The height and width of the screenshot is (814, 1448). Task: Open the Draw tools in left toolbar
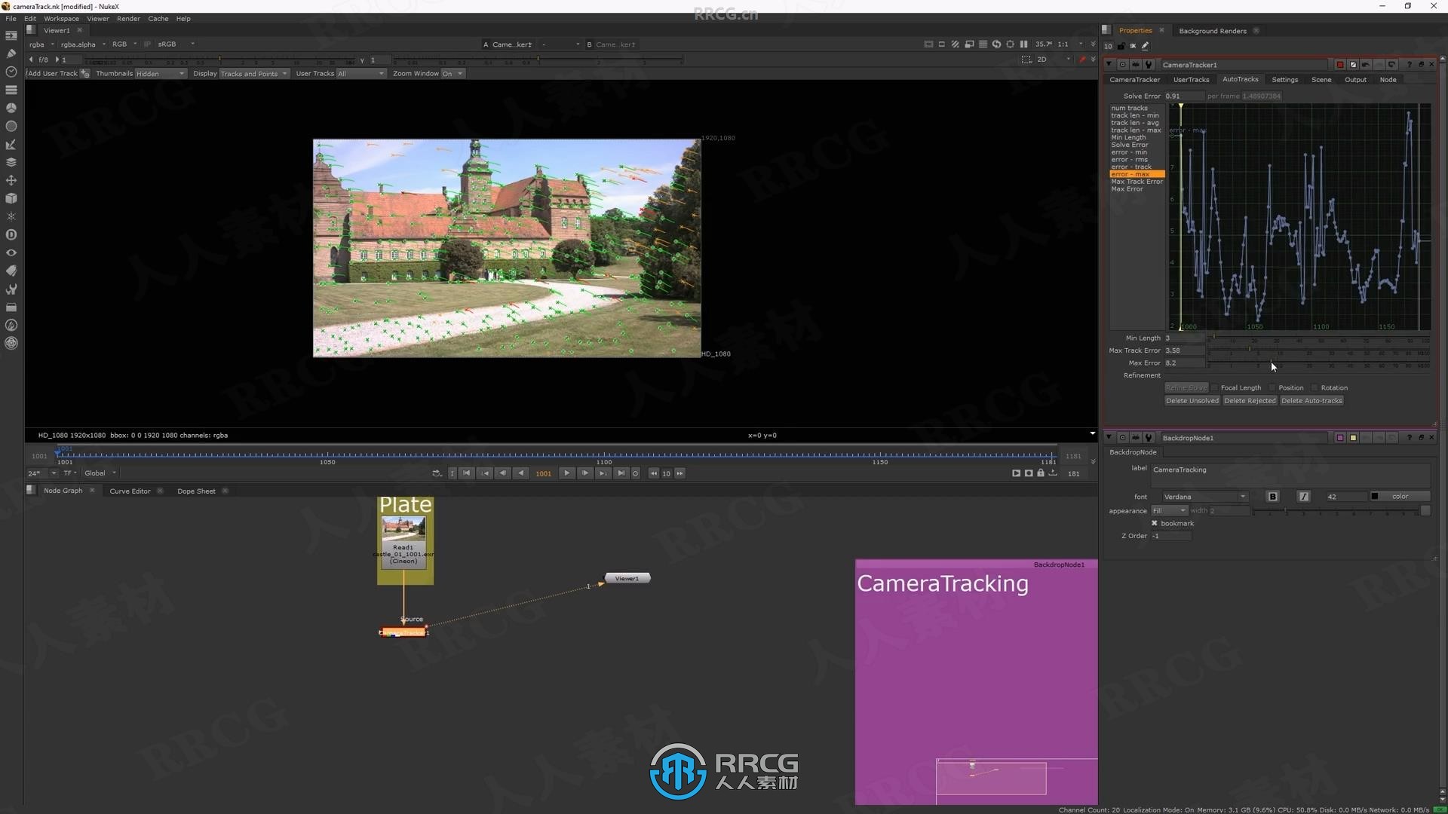11,54
